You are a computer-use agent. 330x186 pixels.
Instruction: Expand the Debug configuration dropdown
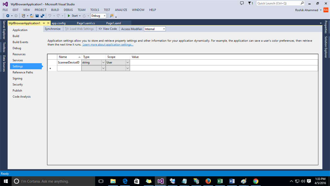pos(104,16)
